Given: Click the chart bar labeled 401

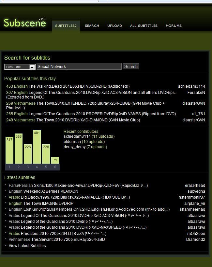Looking at the screenshot, I should (37, 147).
